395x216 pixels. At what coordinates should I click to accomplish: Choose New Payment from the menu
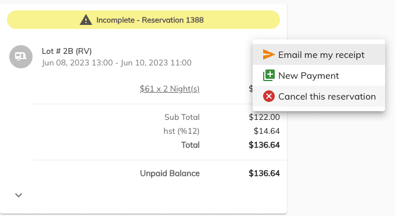coord(319,75)
